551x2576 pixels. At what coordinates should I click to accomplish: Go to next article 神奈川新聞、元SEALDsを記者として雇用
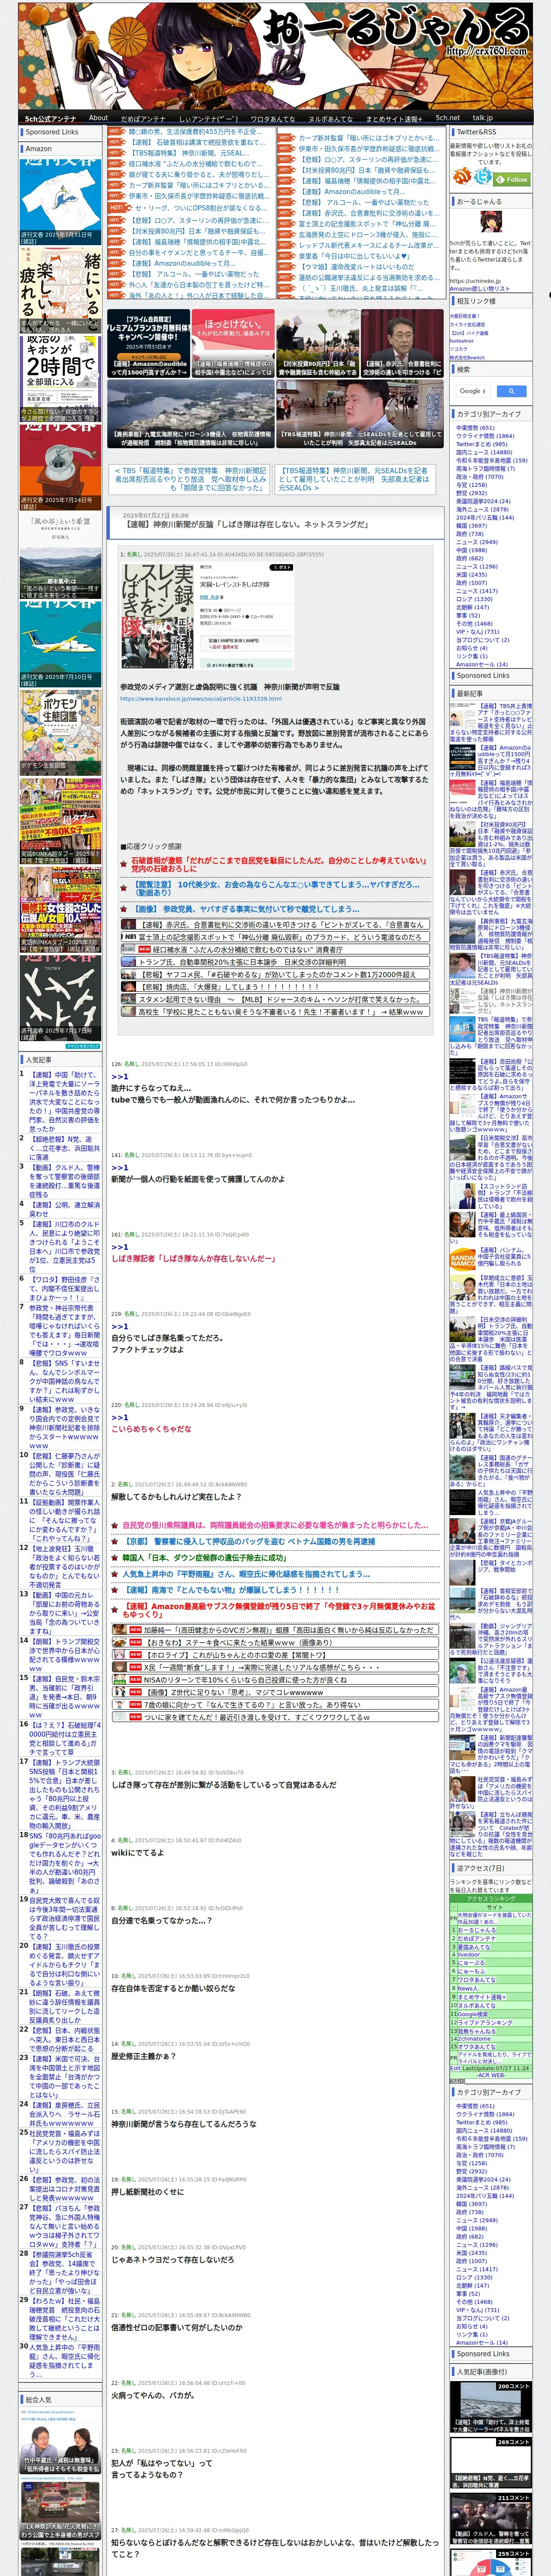[x=353, y=479]
